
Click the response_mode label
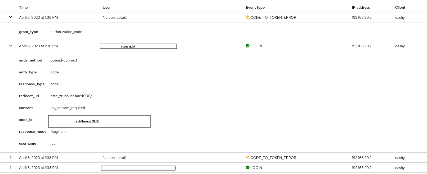(33, 132)
